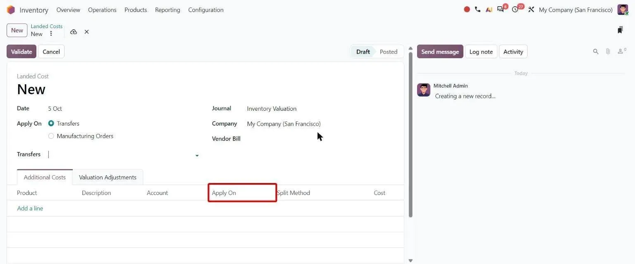
Task: Click Mitchell Admin's avatar in the chatter
Action: (x=423, y=90)
